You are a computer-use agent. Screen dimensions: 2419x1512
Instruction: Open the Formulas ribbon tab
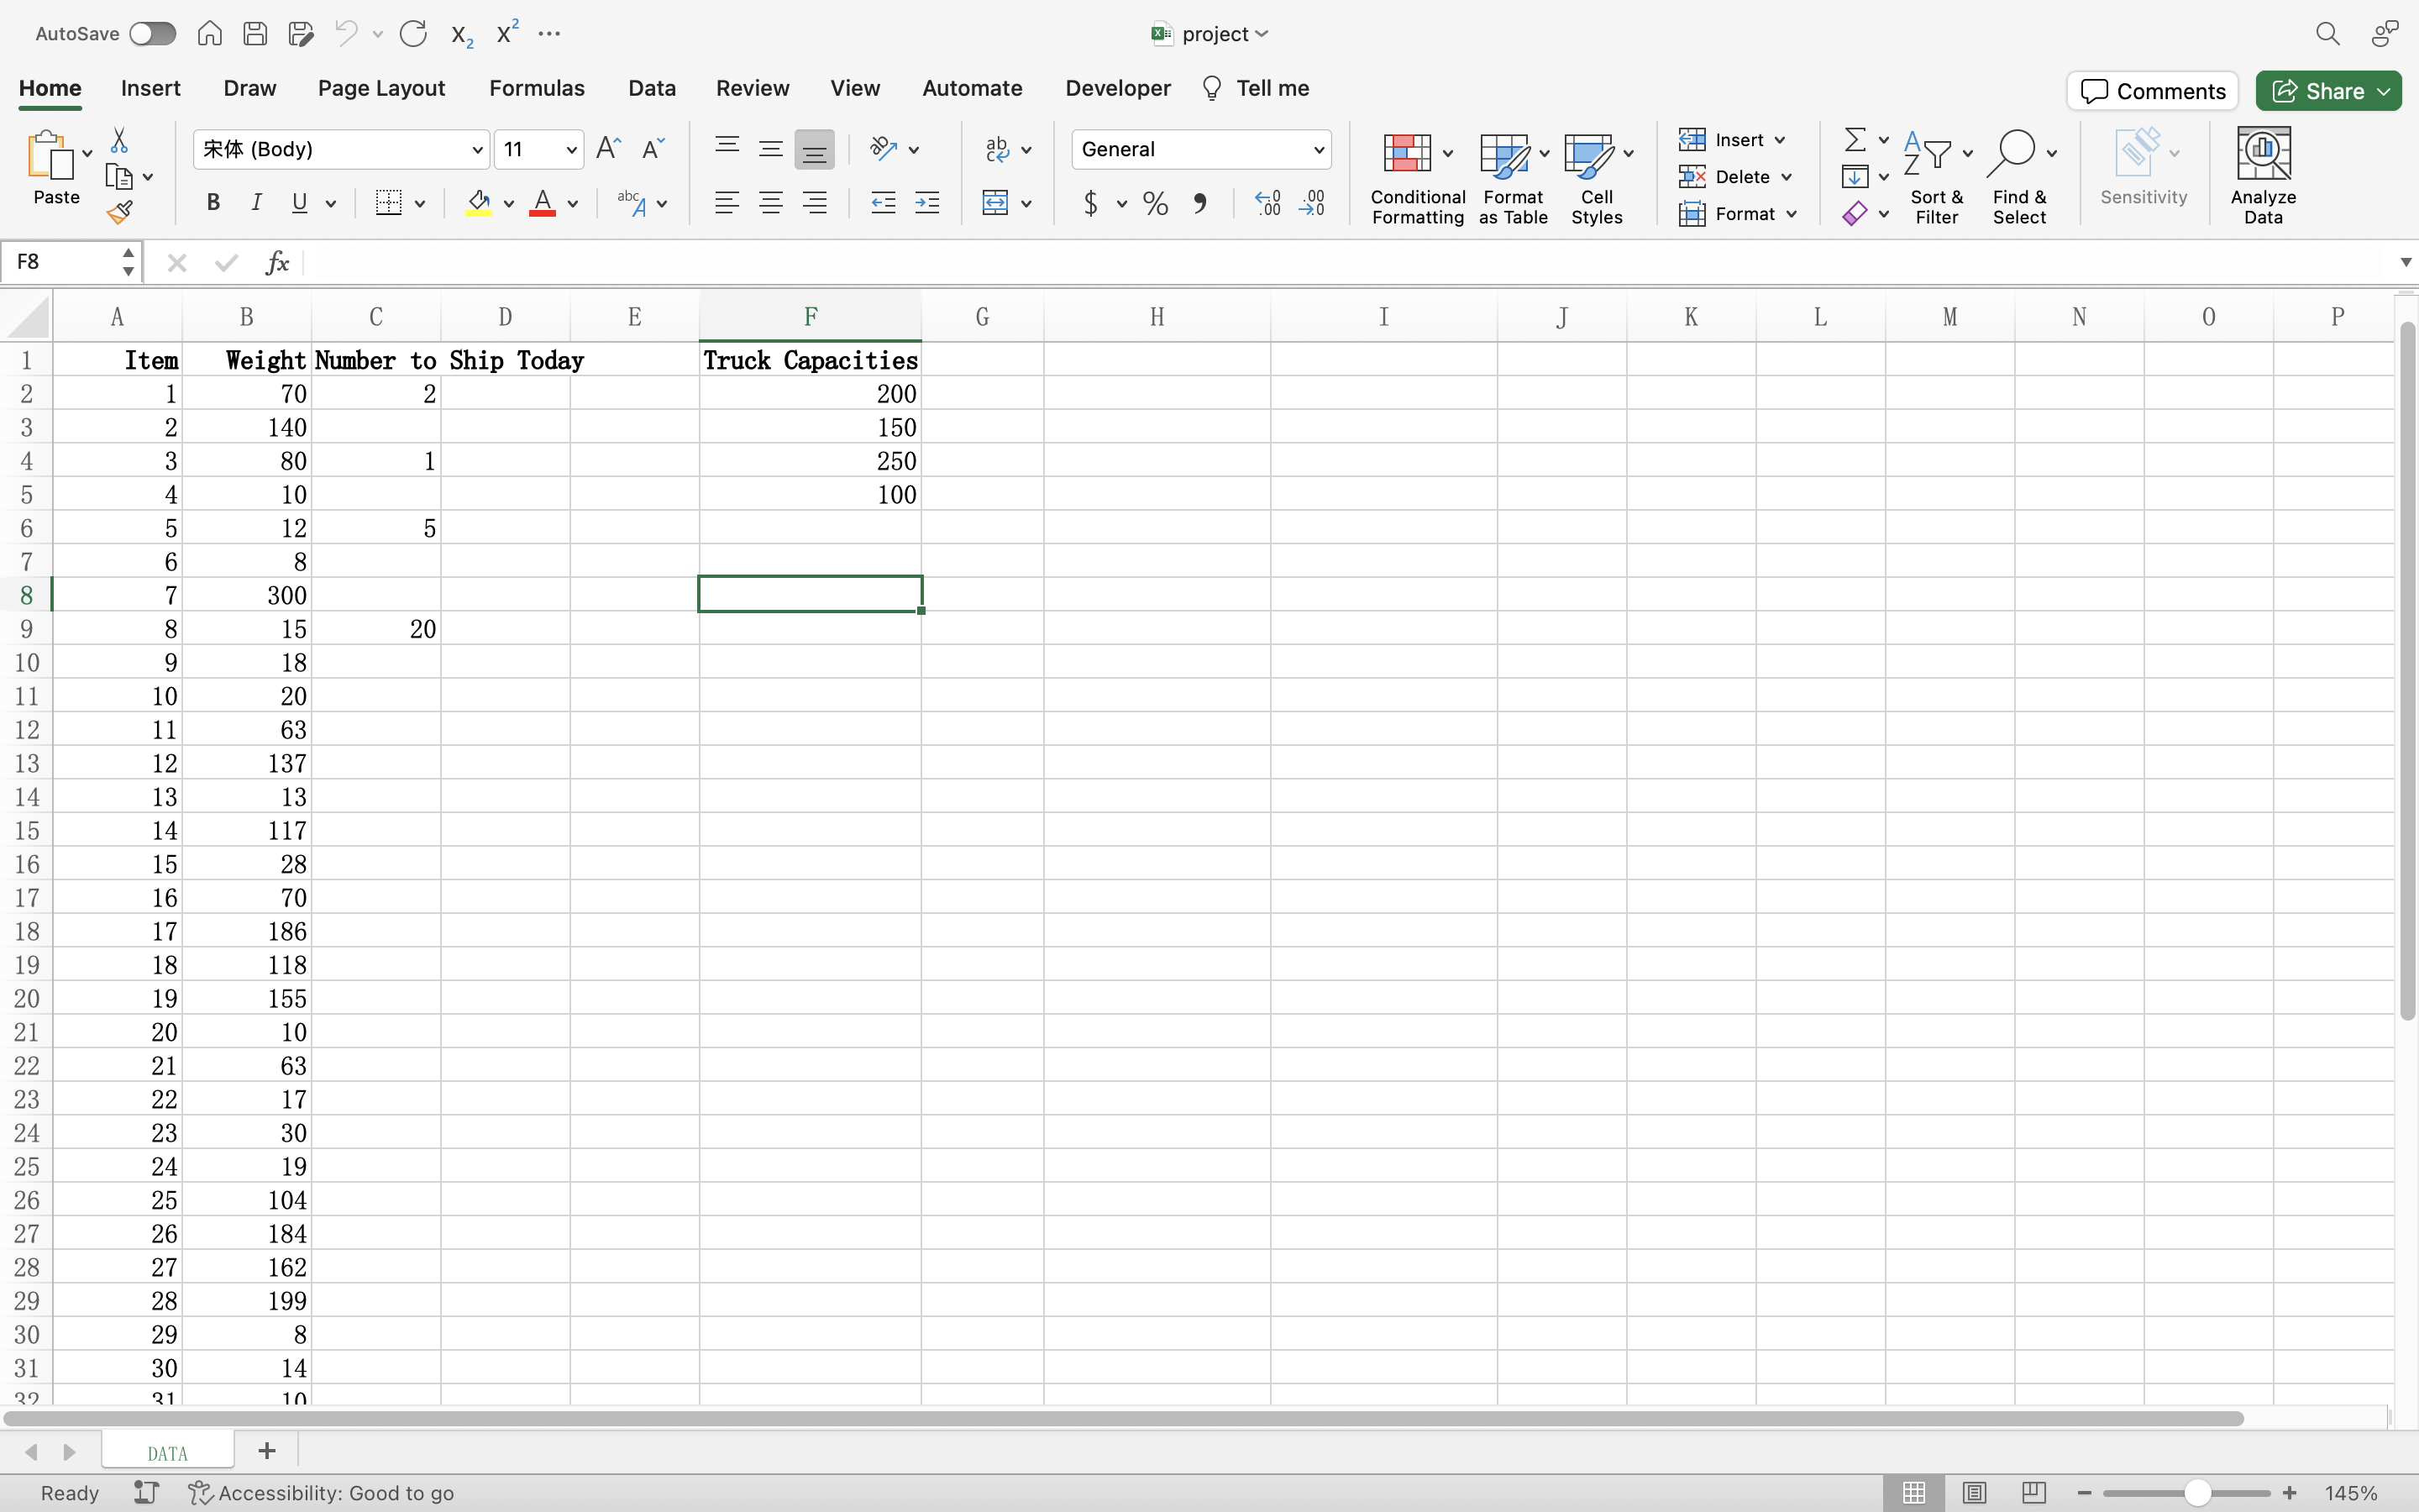point(536,88)
